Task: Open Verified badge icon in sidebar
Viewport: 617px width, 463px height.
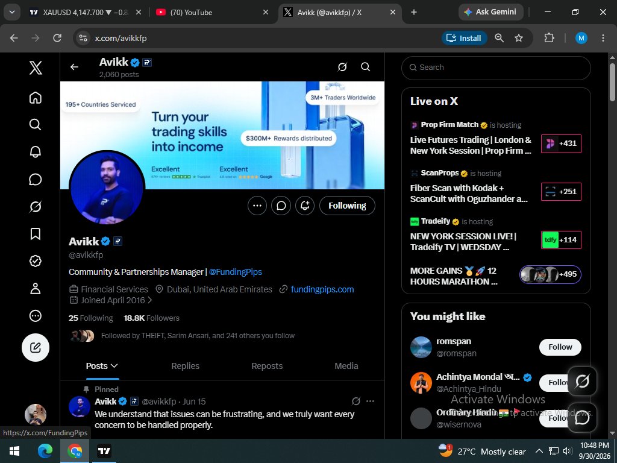Action: click(36, 261)
